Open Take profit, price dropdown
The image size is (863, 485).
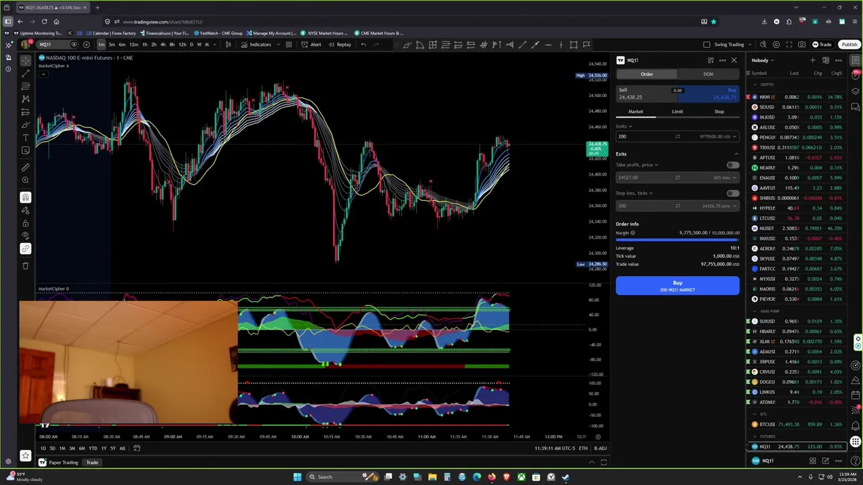click(x=636, y=165)
